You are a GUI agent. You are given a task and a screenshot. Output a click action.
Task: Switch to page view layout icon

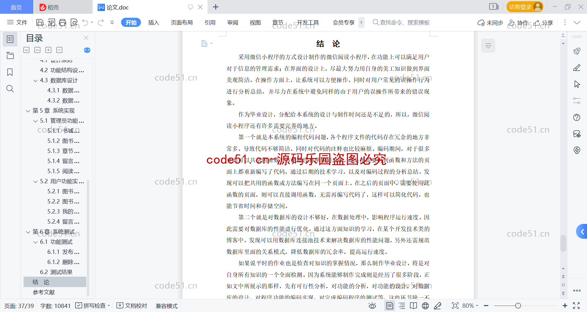click(x=389, y=306)
